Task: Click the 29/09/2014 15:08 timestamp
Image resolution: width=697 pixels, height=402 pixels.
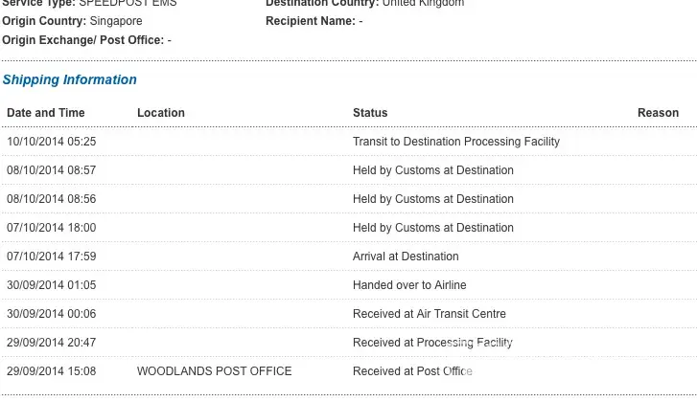Action: point(52,371)
